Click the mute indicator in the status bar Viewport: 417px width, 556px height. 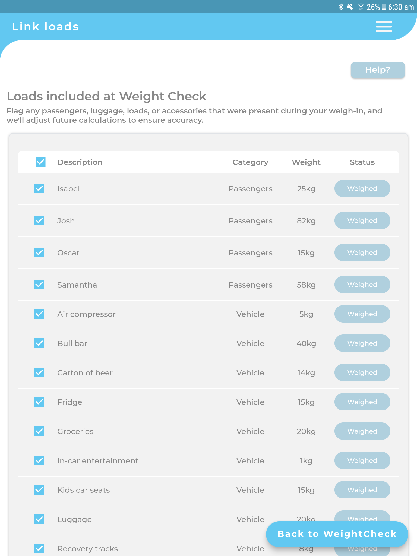[350, 7]
